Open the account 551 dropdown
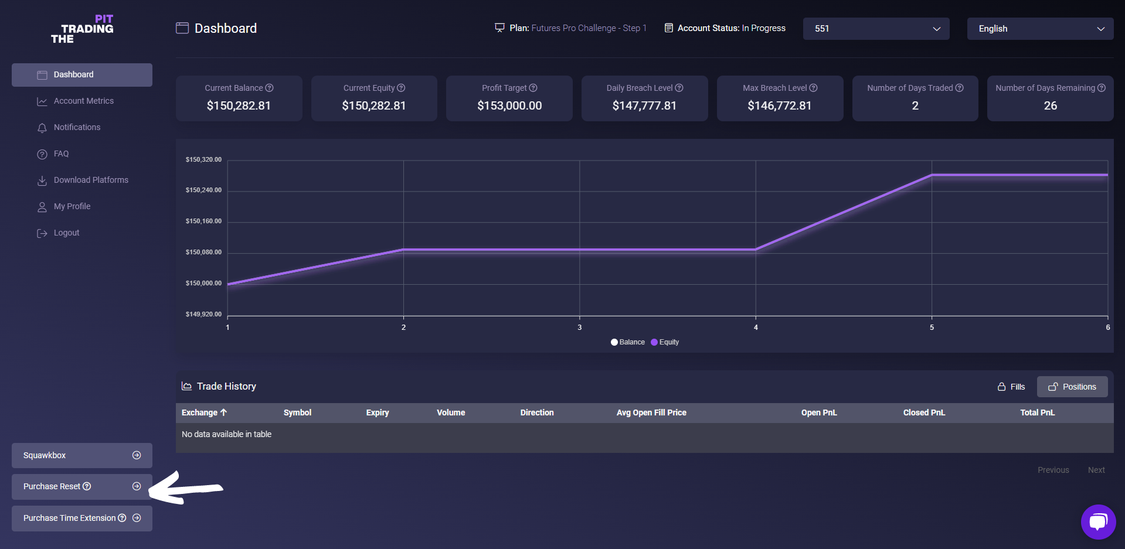 [x=876, y=29]
